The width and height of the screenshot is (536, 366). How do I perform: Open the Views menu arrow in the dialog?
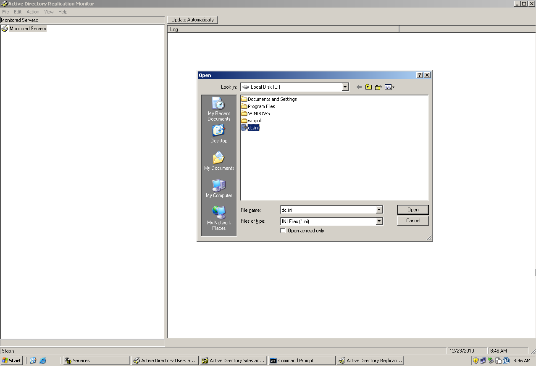[x=393, y=87]
